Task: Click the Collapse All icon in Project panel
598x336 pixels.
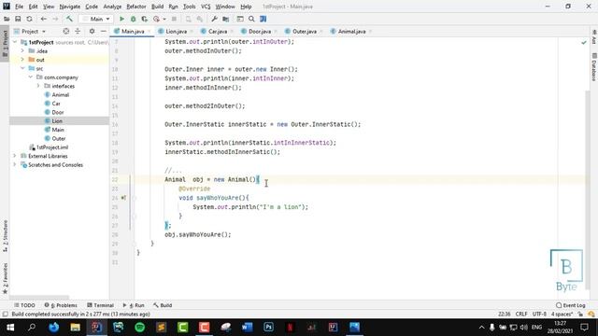Action: [x=78, y=31]
